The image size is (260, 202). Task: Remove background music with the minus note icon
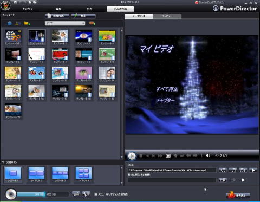pyautogui.click(x=233, y=170)
